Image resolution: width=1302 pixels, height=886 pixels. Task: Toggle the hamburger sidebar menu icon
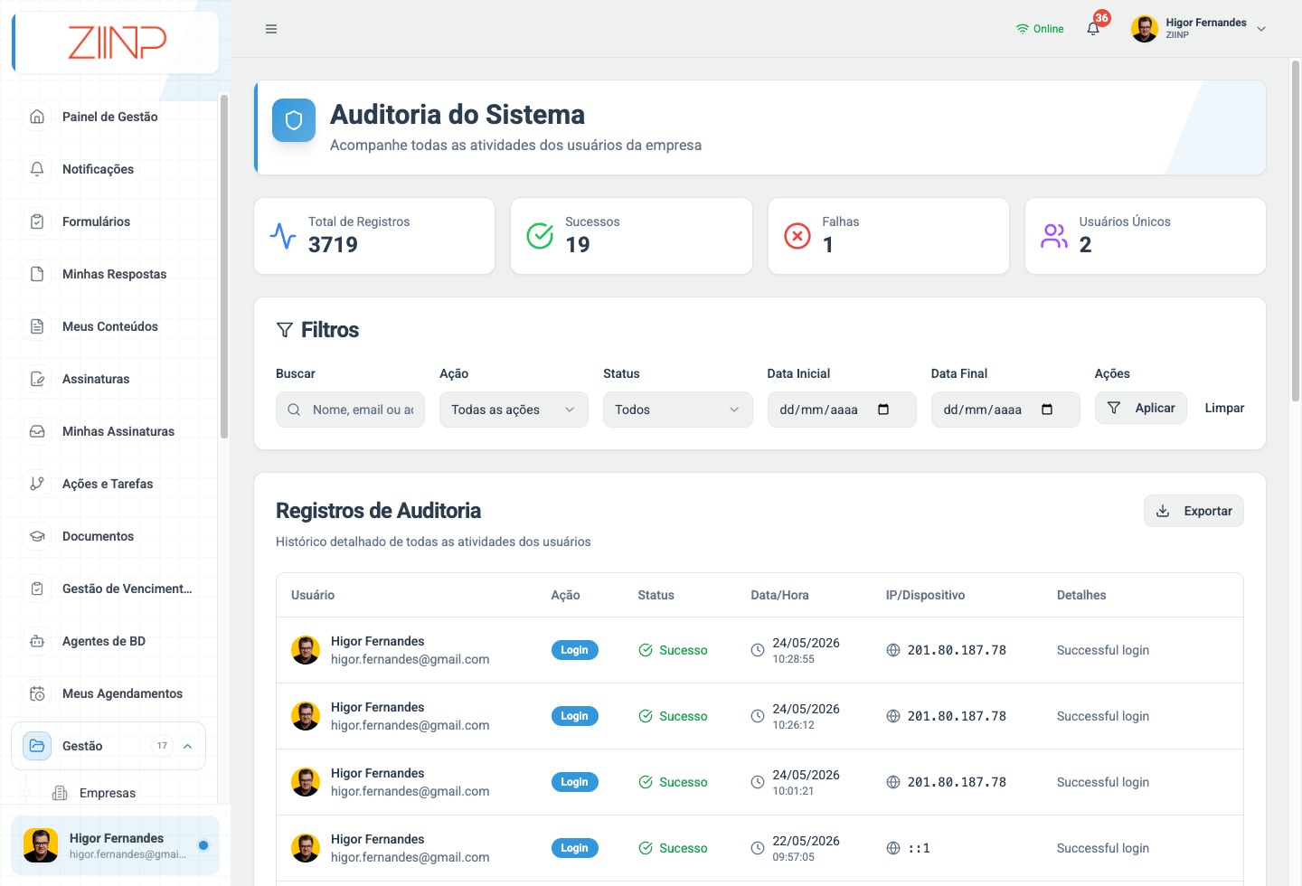coord(271,29)
